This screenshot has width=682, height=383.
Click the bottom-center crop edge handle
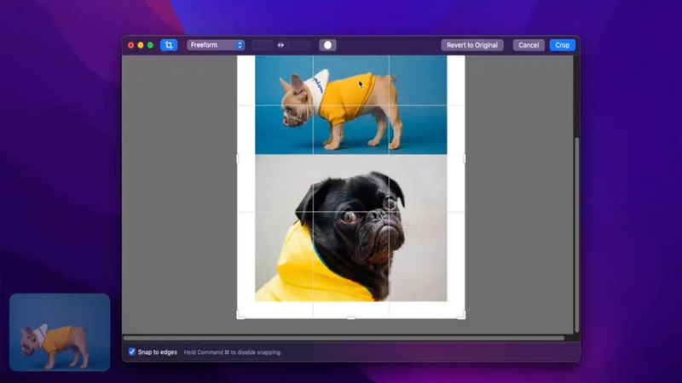(x=351, y=317)
